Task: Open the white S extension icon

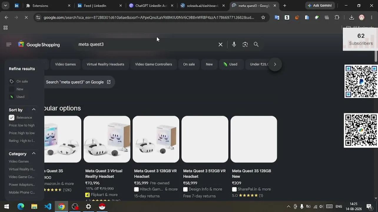Action: [x=287, y=17]
